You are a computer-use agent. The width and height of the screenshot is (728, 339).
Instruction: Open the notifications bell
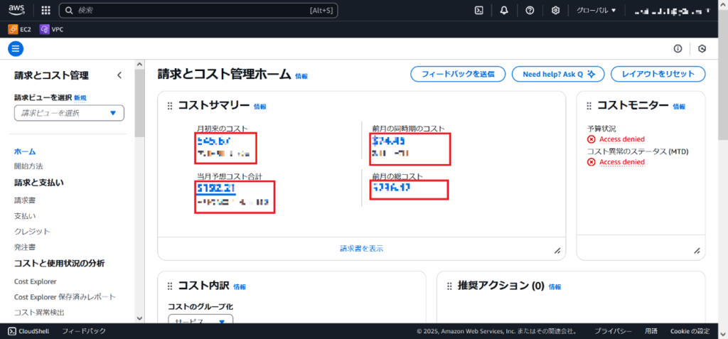[504, 11]
